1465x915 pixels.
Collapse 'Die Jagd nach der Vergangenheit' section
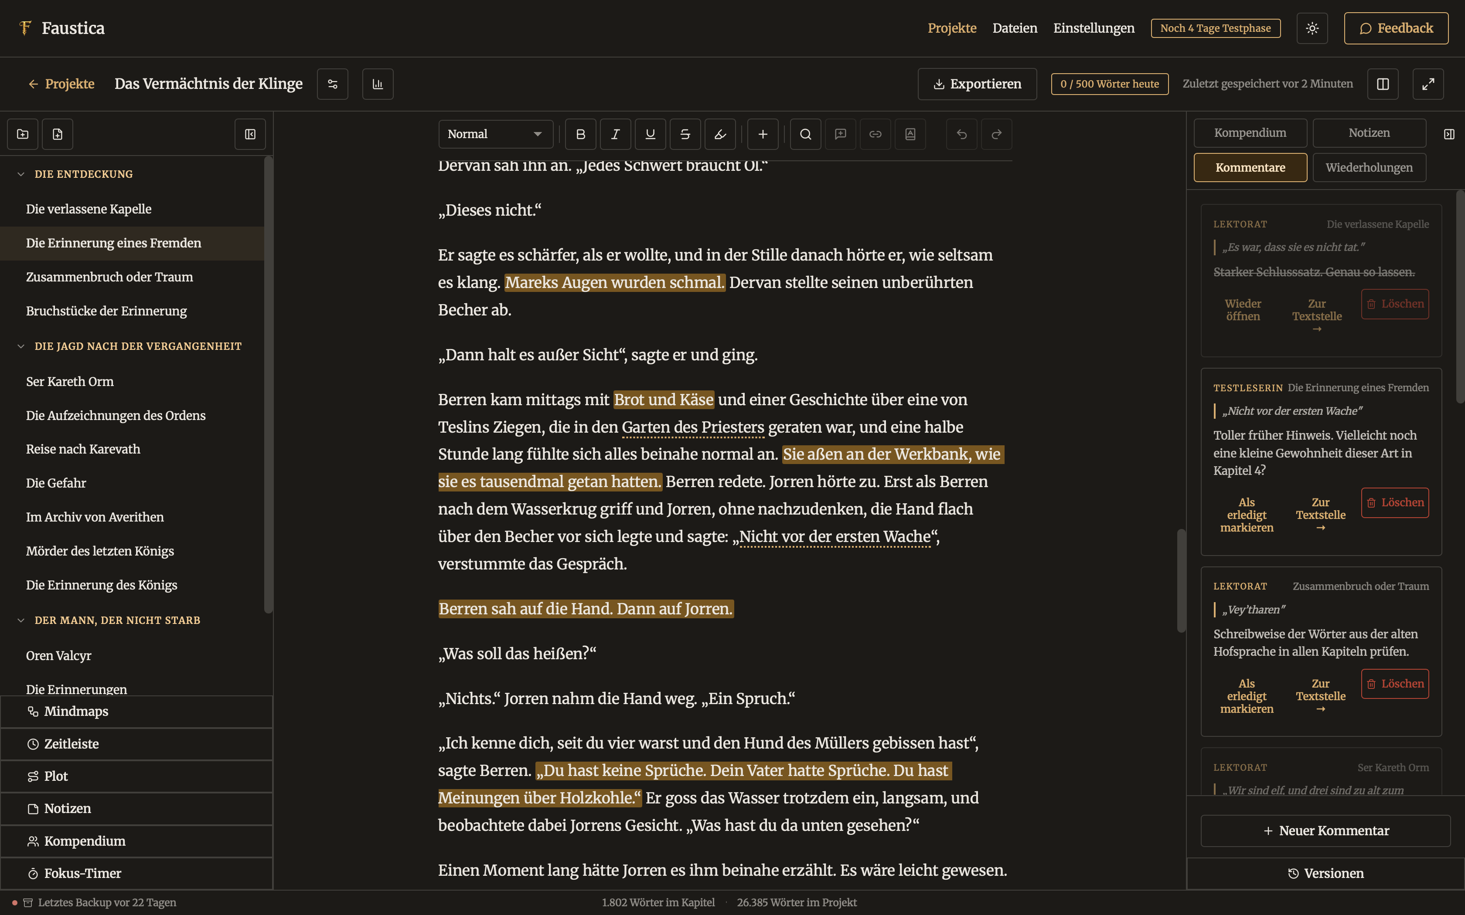click(21, 346)
